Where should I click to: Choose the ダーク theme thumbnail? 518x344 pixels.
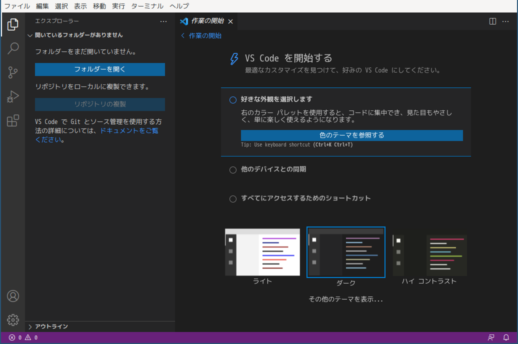(346, 252)
